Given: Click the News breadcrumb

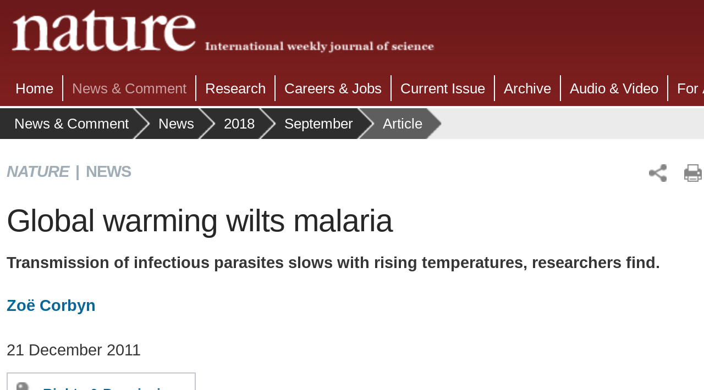Looking at the screenshot, I should coord(176,124).
